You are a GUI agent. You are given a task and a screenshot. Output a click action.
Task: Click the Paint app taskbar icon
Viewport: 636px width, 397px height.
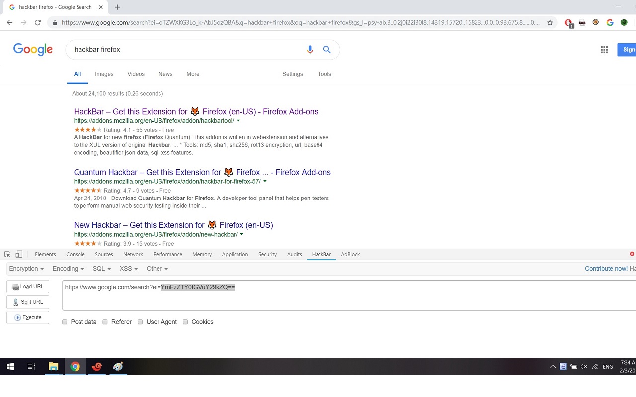(118, 367)
